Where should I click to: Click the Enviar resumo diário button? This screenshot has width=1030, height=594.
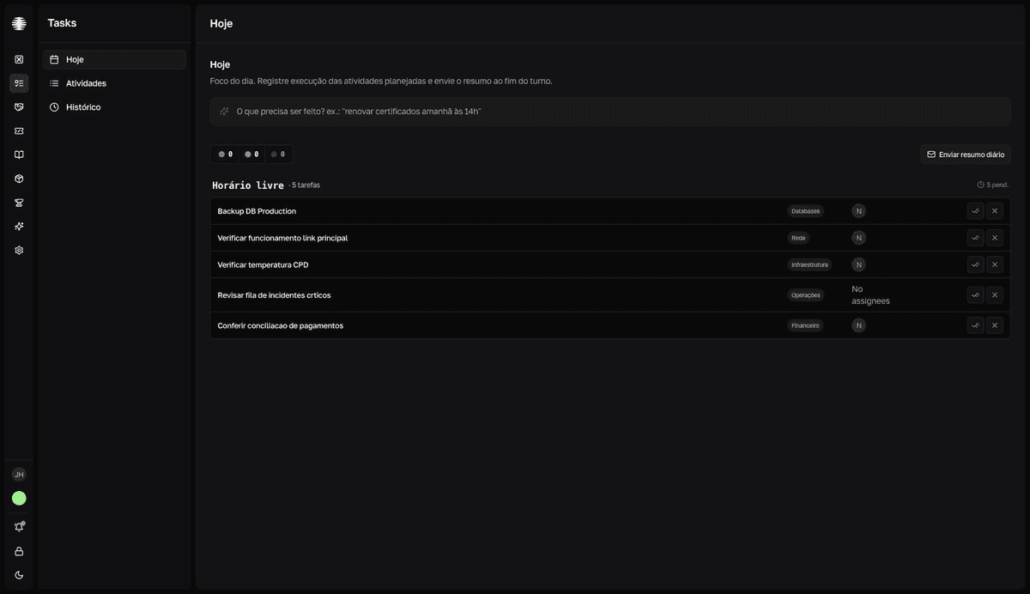coord(966,155)
